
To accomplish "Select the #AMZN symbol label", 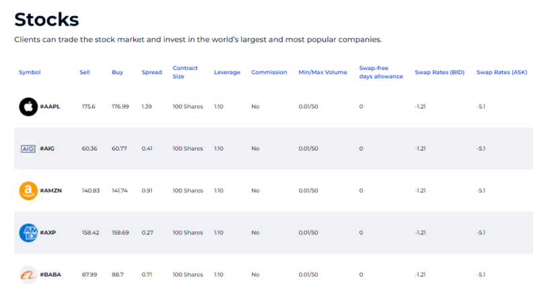I will tap(50, 190).
